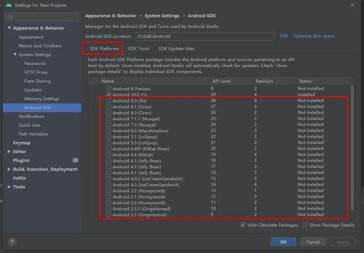Collapse the Appearance & Behavior tree arrow
Image resolution: width=364 pixels, height=253 pixels.
[9, 28]
